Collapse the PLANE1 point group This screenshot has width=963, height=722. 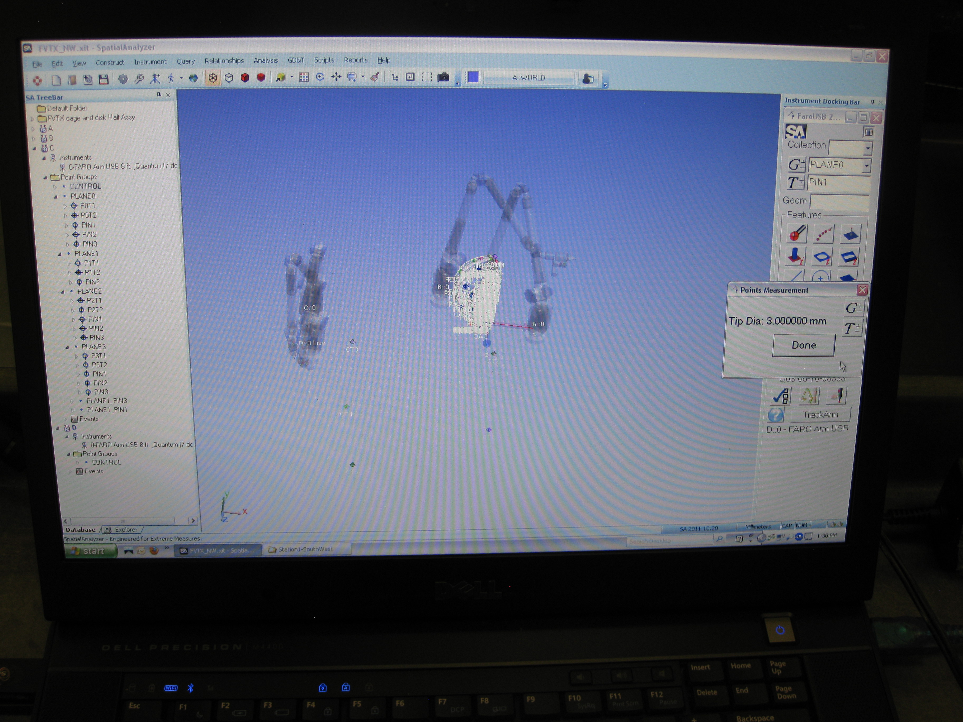[x=60, y=254]
